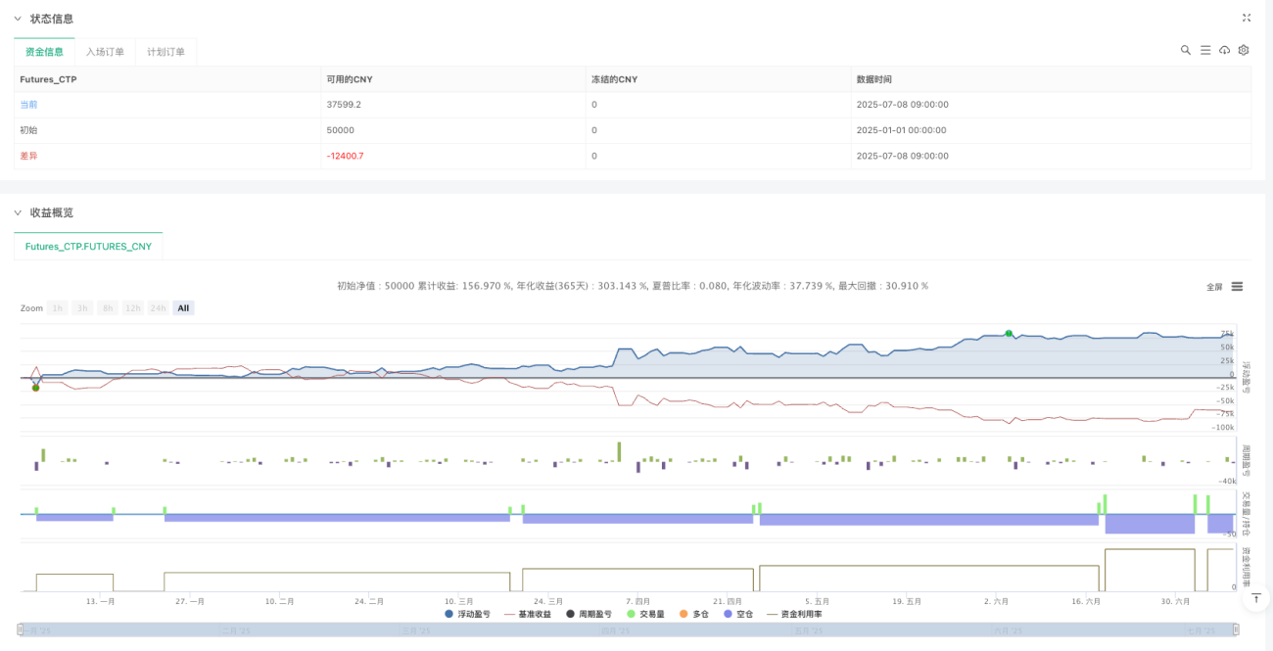This screenshot has width=1273, height=651.
Task: Switch to the 入场订单 tab
Action: point(105,52)
